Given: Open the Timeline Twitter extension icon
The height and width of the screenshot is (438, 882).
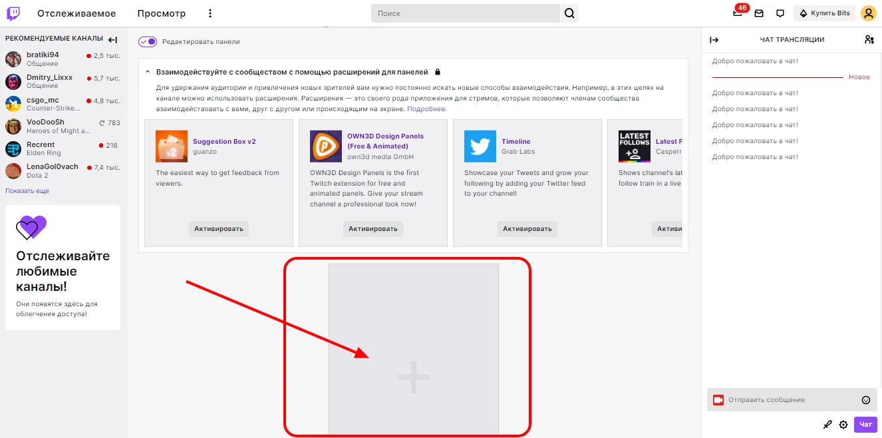Looking at the screenshot, I should (x=480, y=146).
